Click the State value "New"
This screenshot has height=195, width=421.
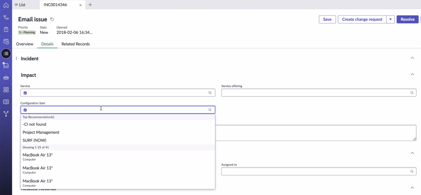pyautogui.click(x=44, y=33)
